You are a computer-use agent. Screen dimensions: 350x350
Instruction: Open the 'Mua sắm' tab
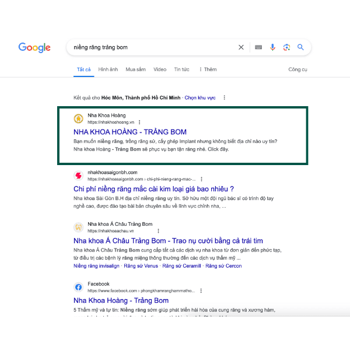tap(136, 69)
